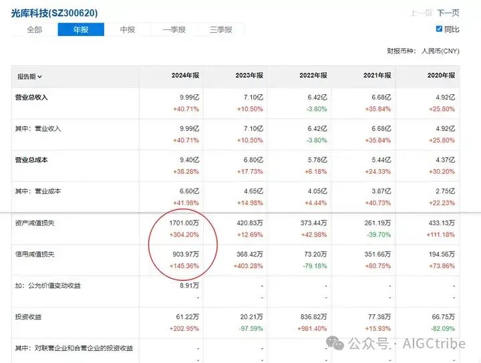Click the 373.44万 value for 2022
The height and width of the screenshot is (363, 481).
314,223
